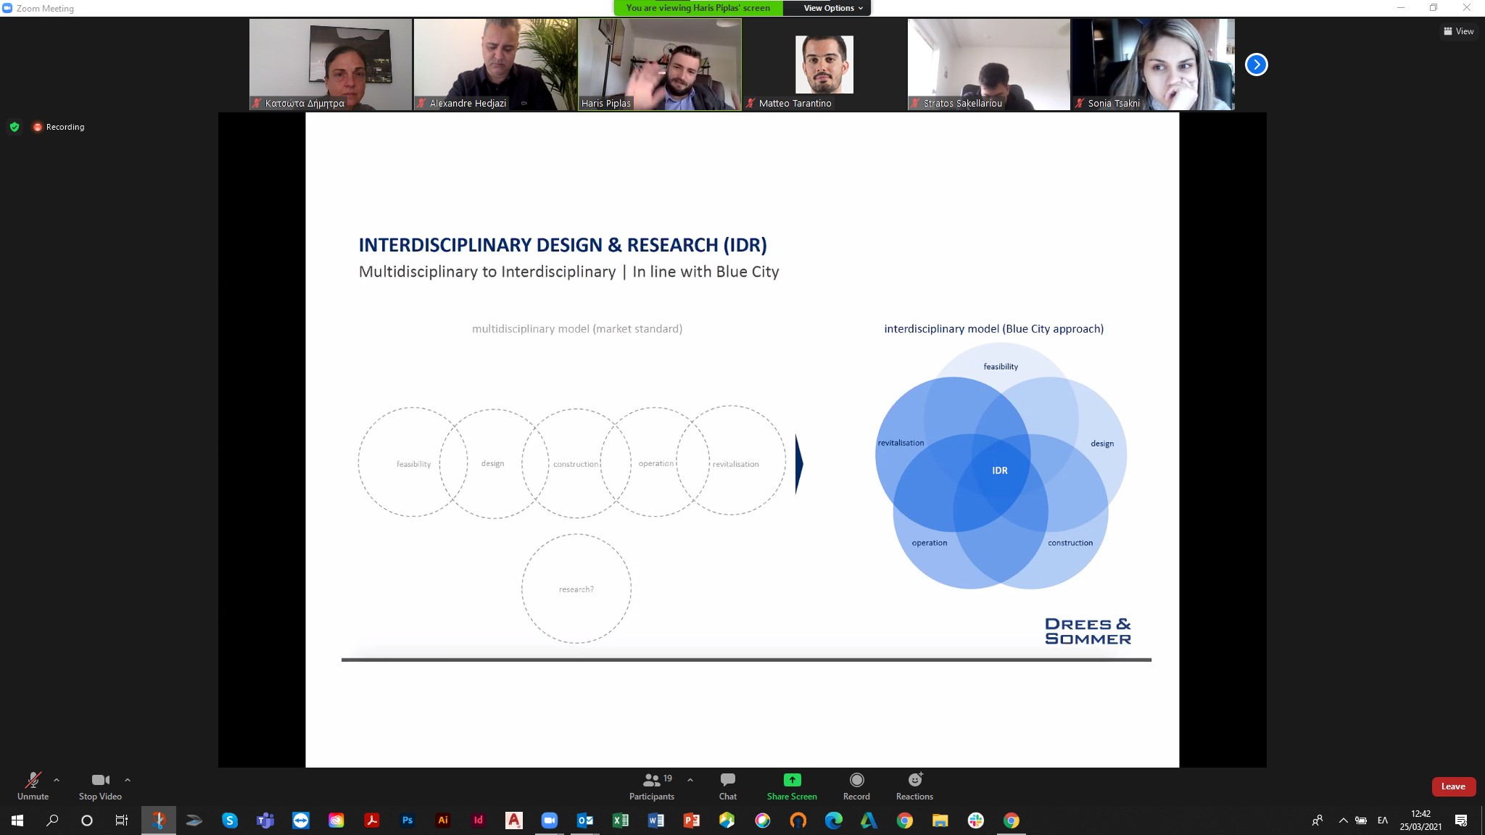1485x835 pixels.
Task: Open Microsoft Edge from the taskbar
Action: pos(834,821)
